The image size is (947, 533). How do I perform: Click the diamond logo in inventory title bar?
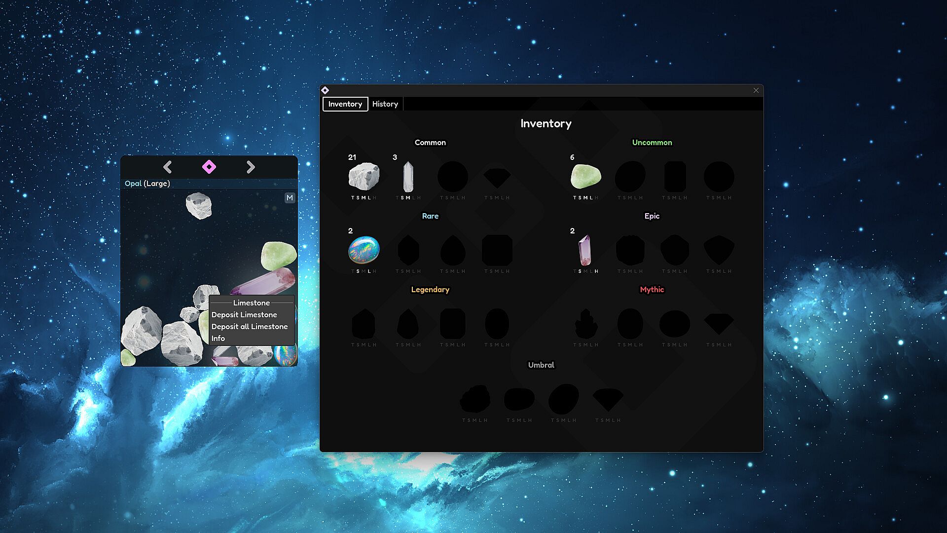(x=325, y=90)
